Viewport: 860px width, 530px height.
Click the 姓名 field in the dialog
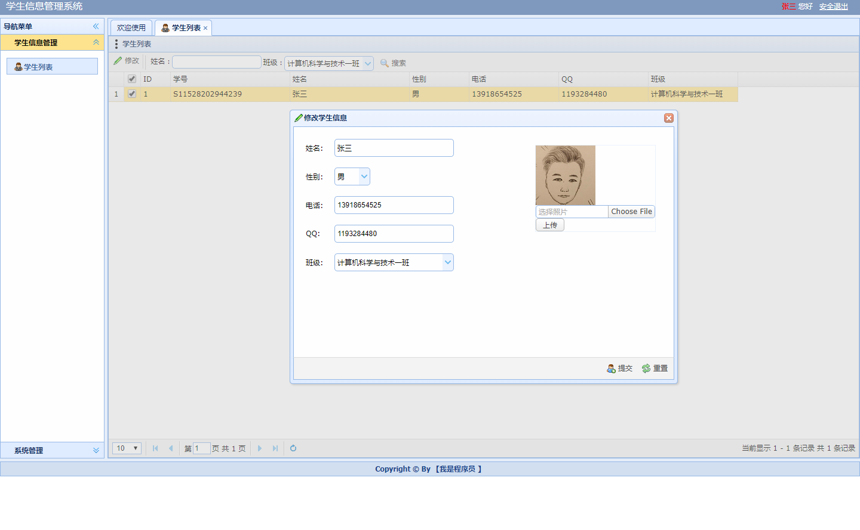point(394,148)
